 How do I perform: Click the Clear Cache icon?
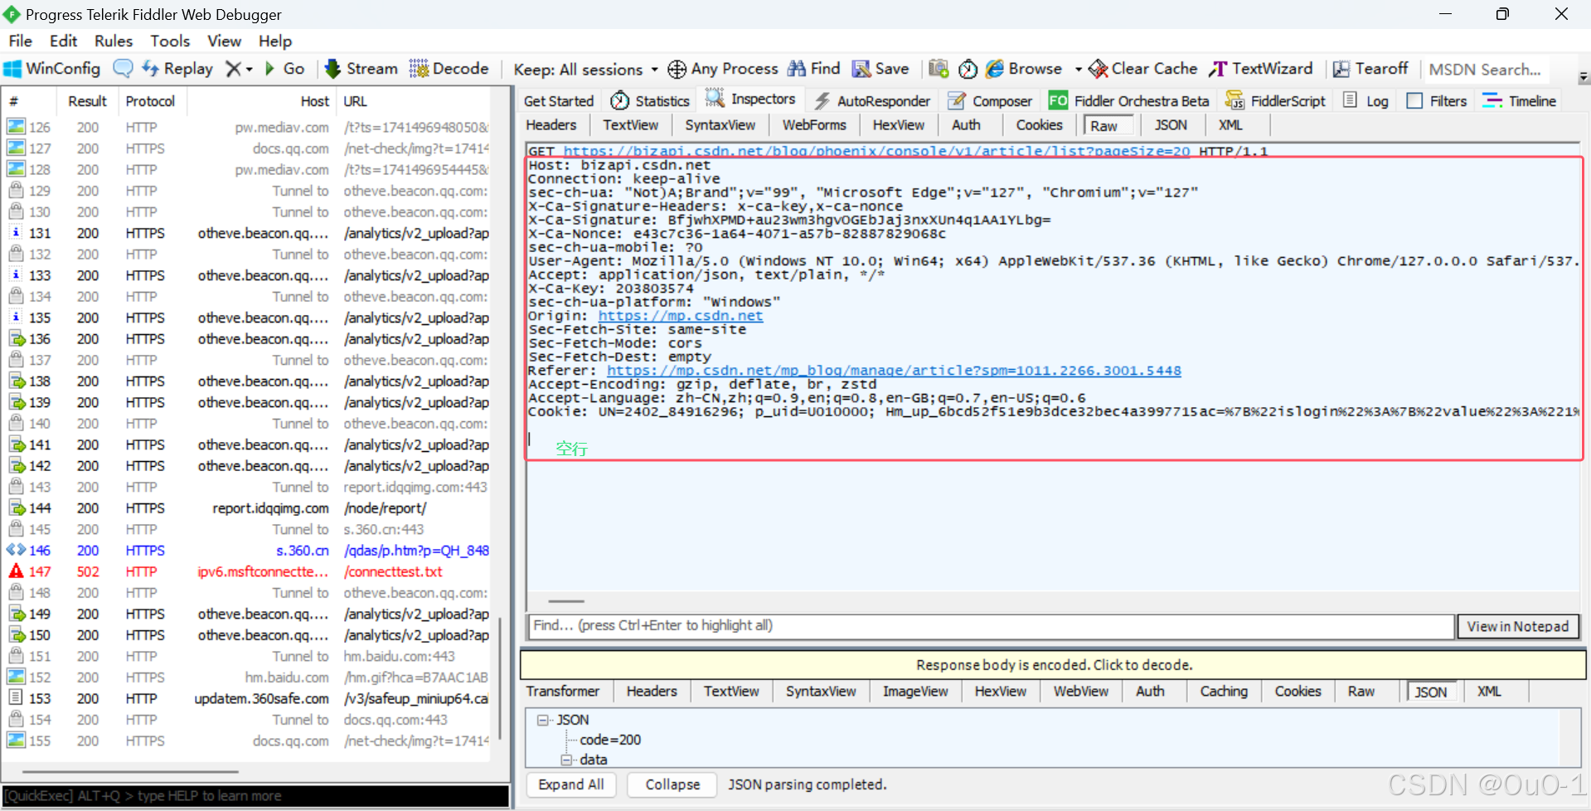1142,69
